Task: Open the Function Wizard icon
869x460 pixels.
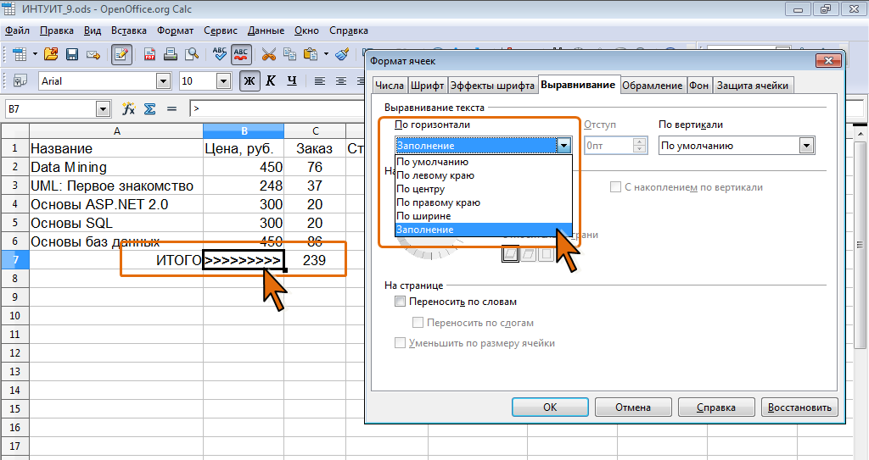Action: pyautogui.click(x=129, y=108)
